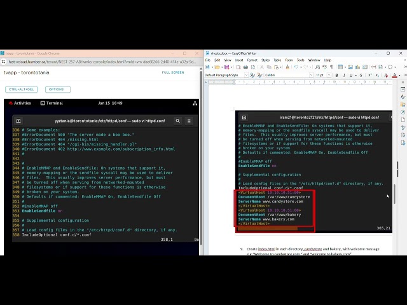This screenshot has height=305, width=407.
Task: Open the Jan 15 16:49 clock
Action: point(110,103)
